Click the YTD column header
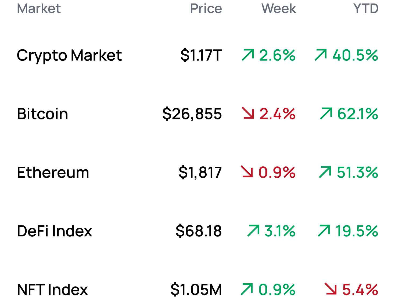The width and height of the screenshot is (395, 300). click(x=366, y=9)
